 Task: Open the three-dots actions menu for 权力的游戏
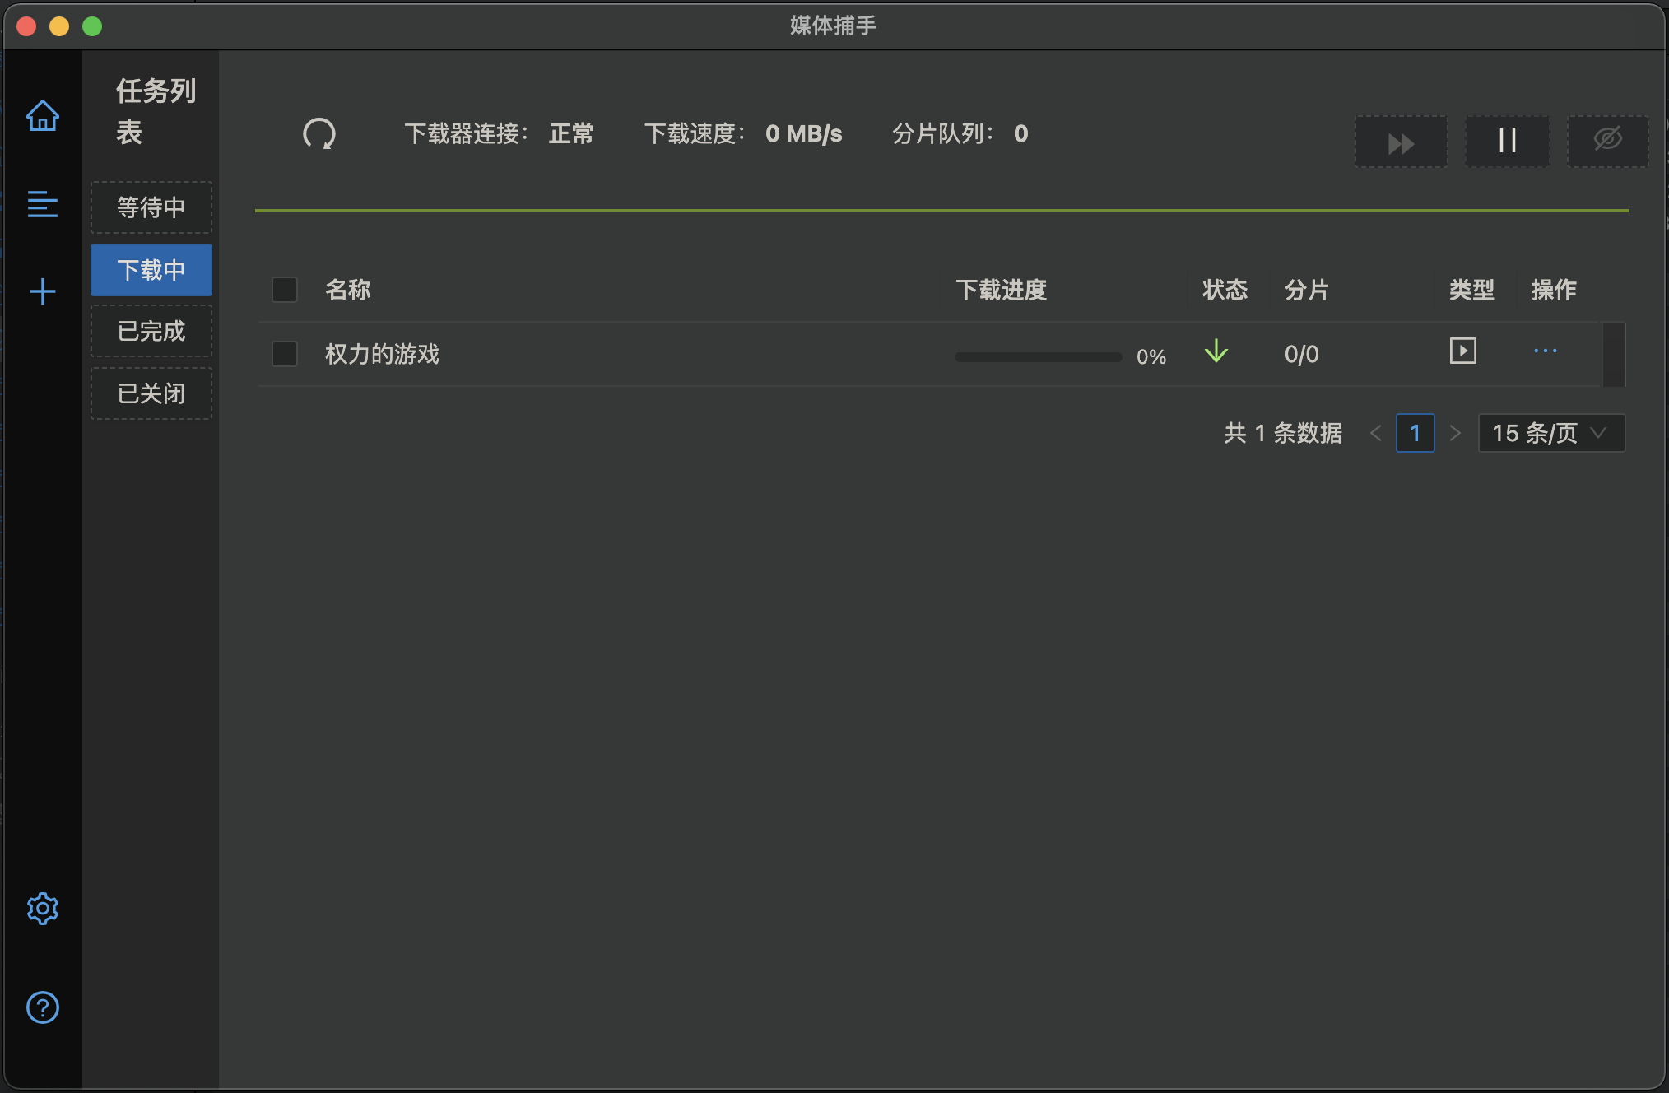tap(1545, 351)
